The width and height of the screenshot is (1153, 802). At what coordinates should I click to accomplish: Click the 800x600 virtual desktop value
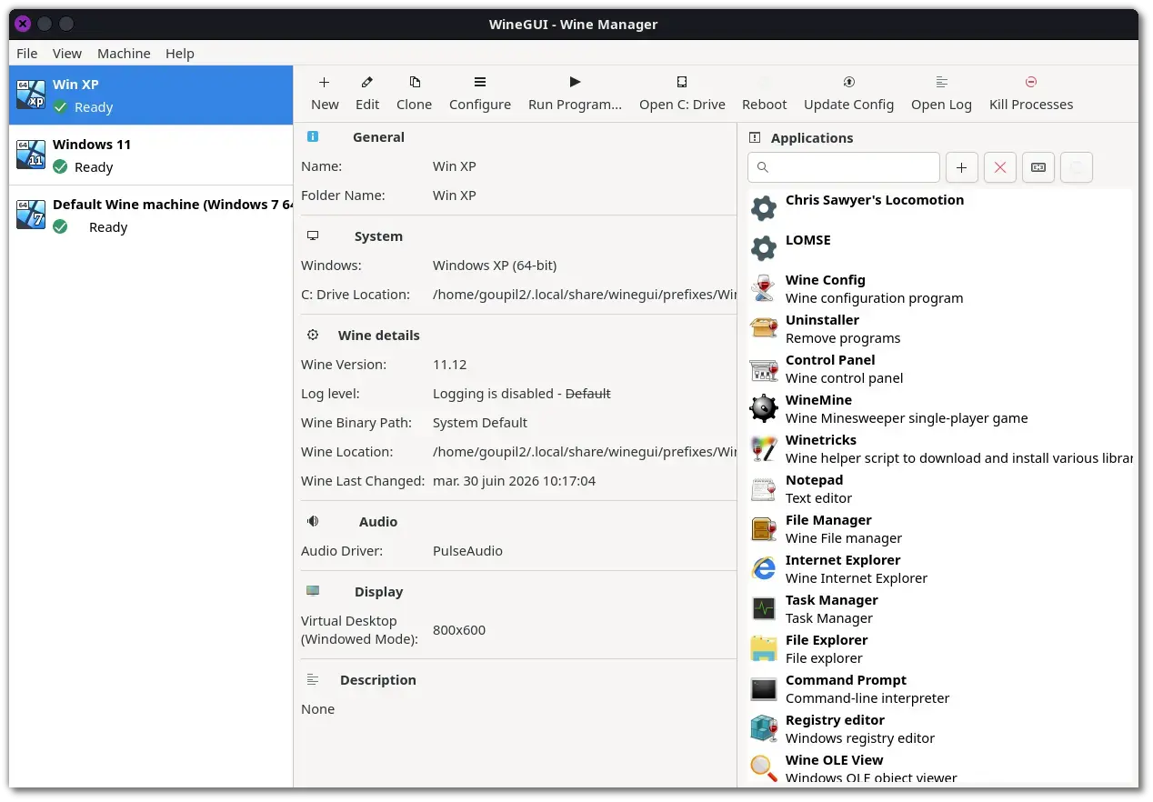tap(459, 630)
